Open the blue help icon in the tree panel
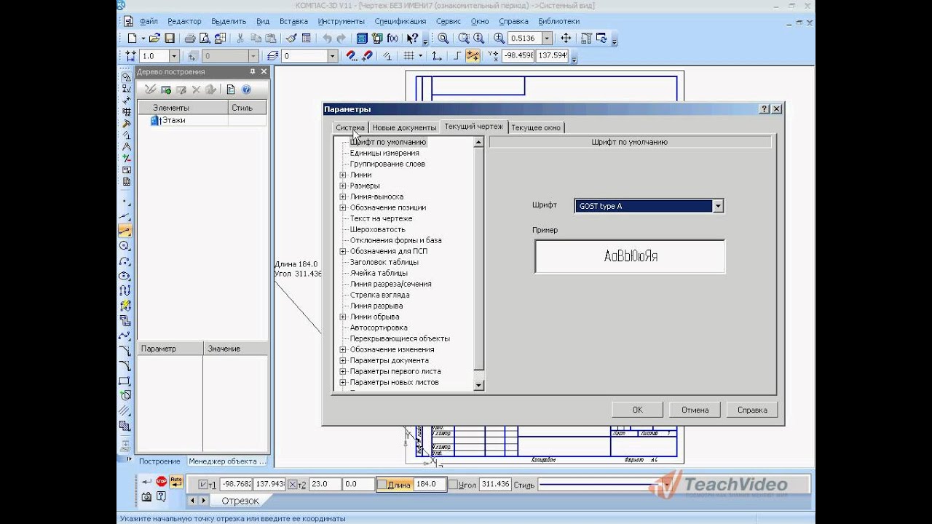The width and height of the screenshot is (932, 524). pos(246,90)
